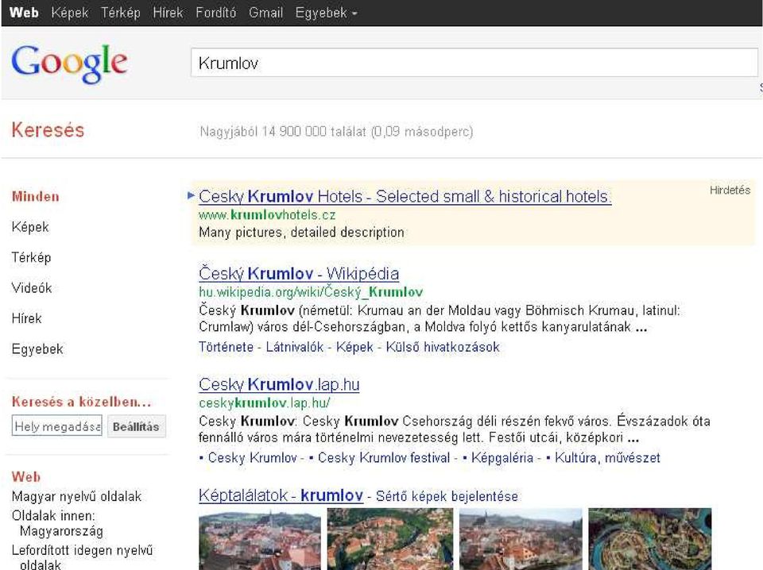Select Hírek filter in left sidebar
The width and height of the screenshot is (763, 570).
tap(27, 318)
